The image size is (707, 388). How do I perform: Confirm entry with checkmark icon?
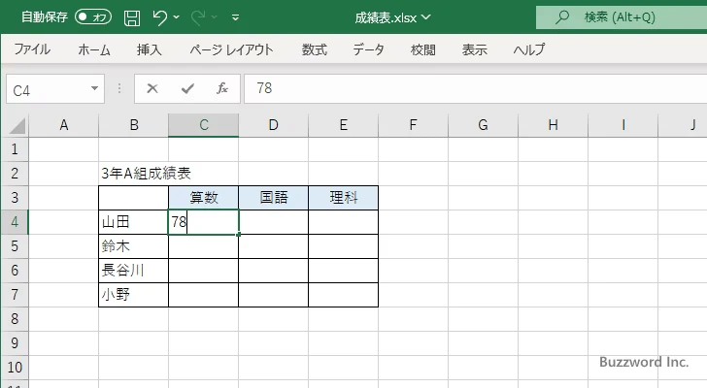coord(187,88)
